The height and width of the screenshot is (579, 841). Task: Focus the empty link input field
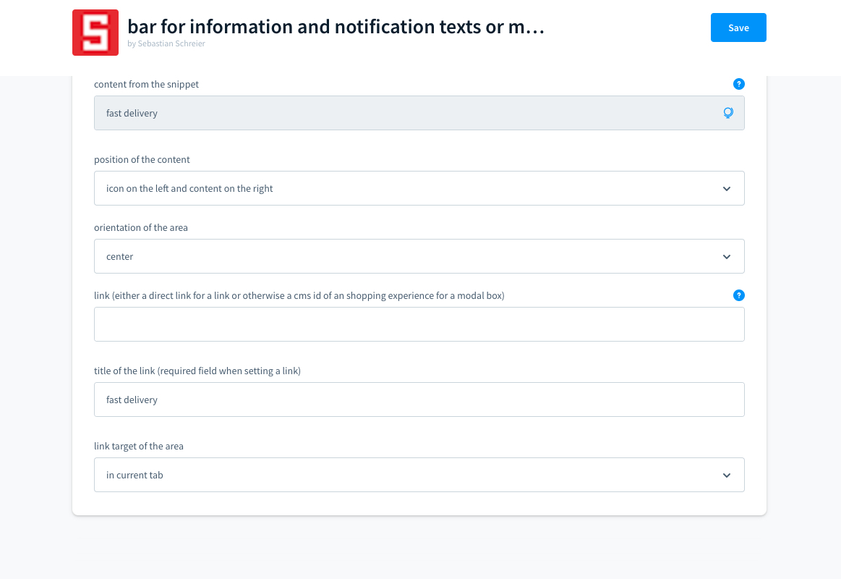click(419, 324)
